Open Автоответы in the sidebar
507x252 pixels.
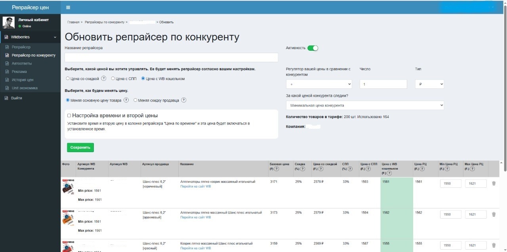click(x=22, y=63)
